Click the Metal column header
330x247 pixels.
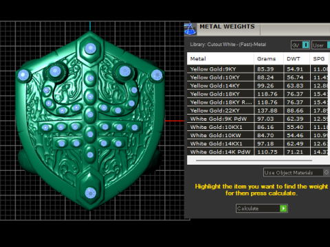[221, 59]
